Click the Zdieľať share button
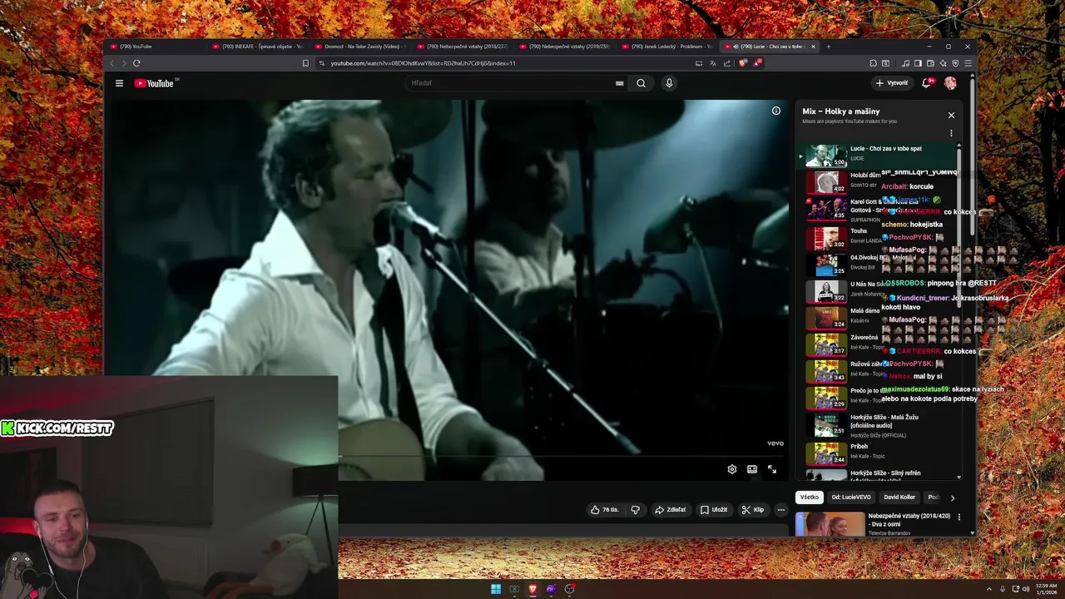 pos(670,510)
